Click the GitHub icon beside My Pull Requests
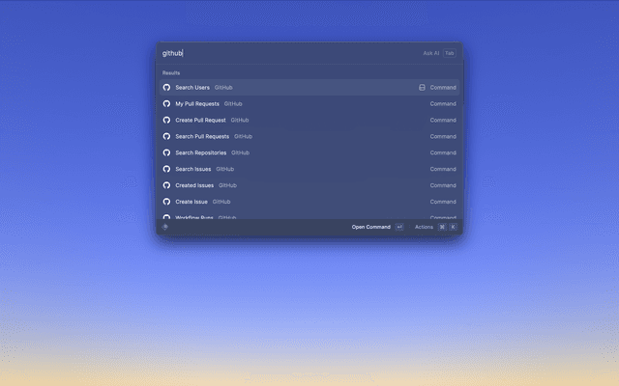The height and width of the screenshot is (386, 619). point(166,103)
